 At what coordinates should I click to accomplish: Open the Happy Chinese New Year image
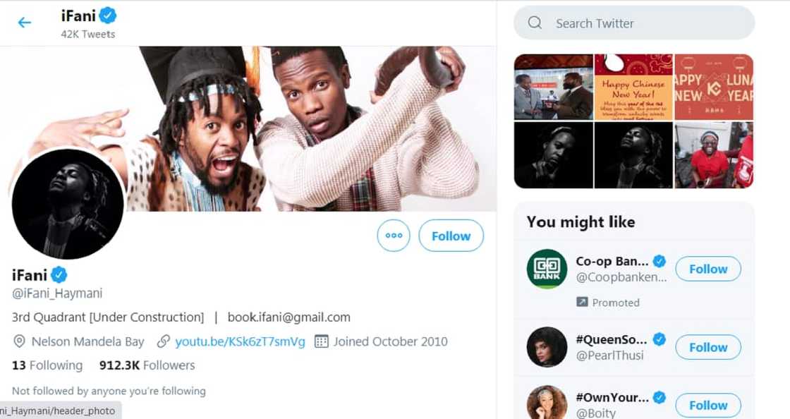tap(633, 87)
